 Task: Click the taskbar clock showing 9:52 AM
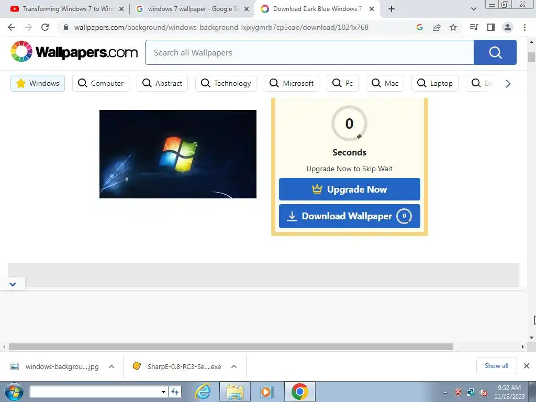point(509,392)
